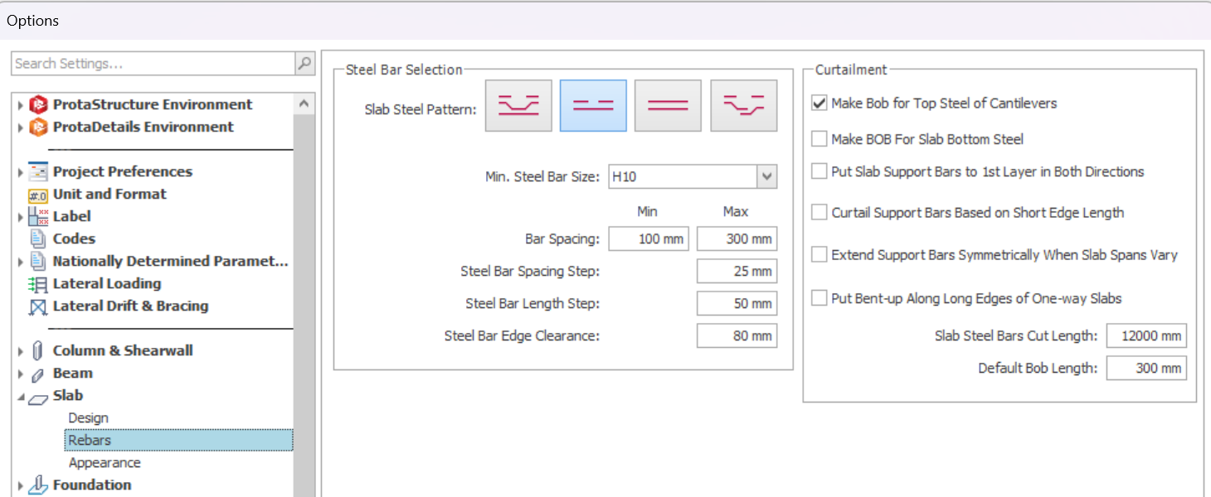The width and height of the screenshot is (1211, 497).
Task: Choose the split straight bars steel pattern
Action: point(593,106)
